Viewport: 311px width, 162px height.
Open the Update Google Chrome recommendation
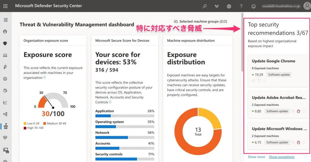278,71
